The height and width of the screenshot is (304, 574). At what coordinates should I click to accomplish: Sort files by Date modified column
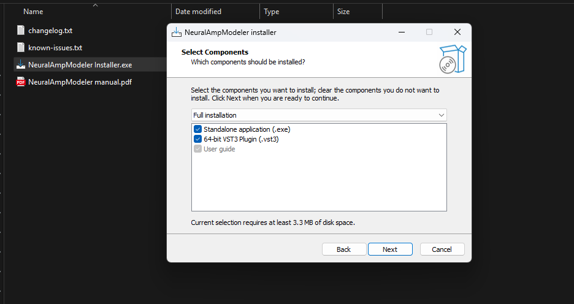tap(198, 12)
